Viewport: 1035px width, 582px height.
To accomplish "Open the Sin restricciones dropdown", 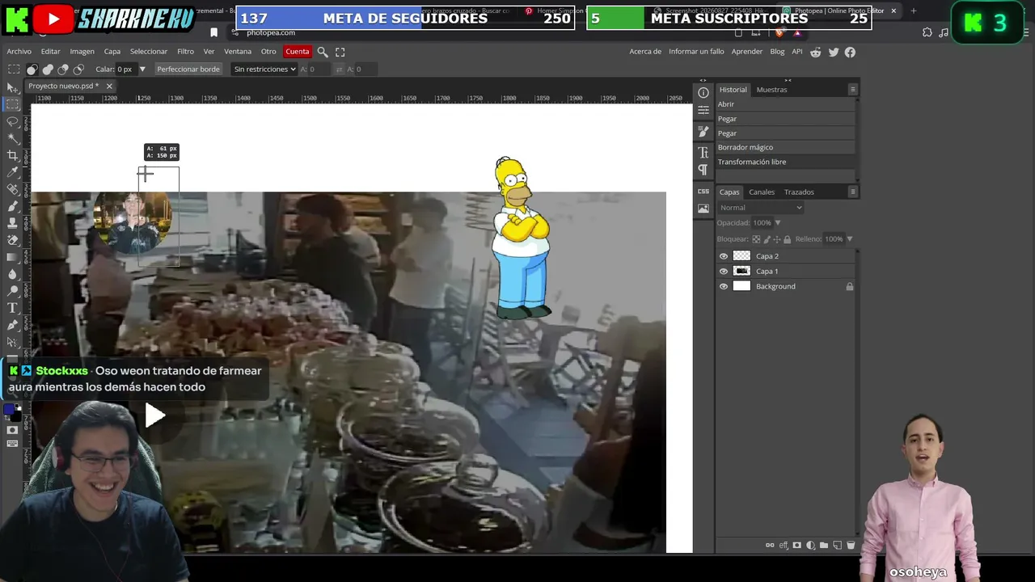I will (264, 70).
